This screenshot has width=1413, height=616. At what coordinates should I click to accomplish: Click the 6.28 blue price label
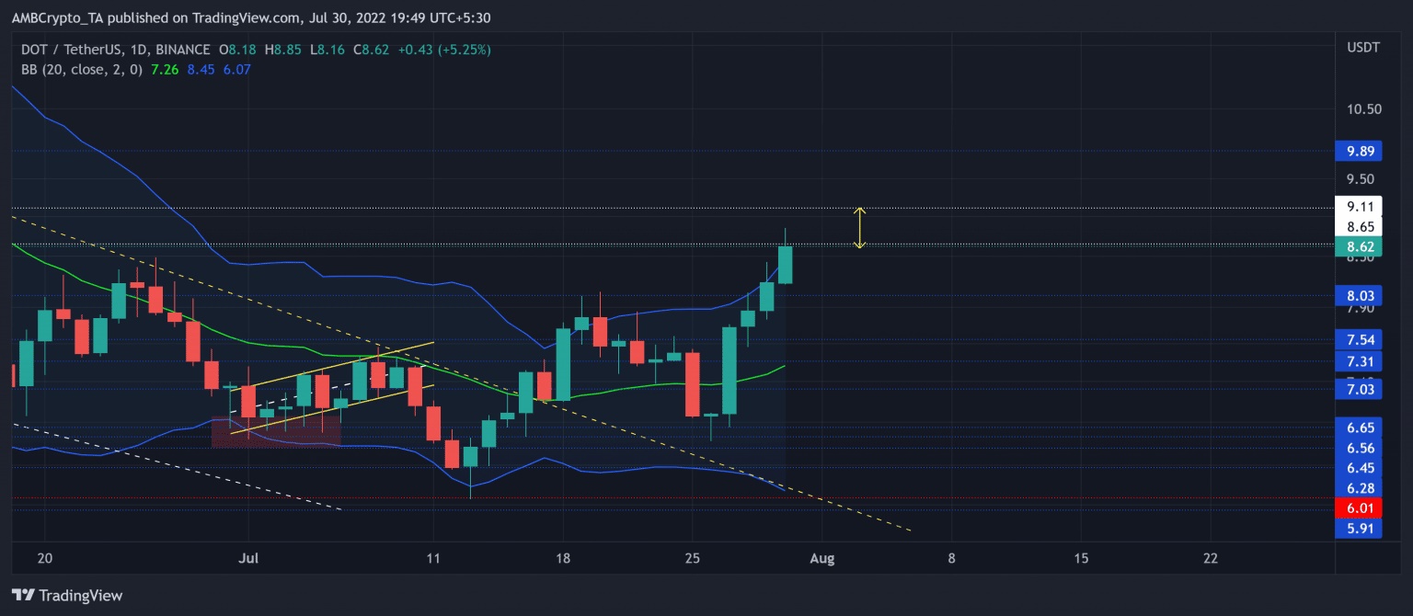point(1358,488)
